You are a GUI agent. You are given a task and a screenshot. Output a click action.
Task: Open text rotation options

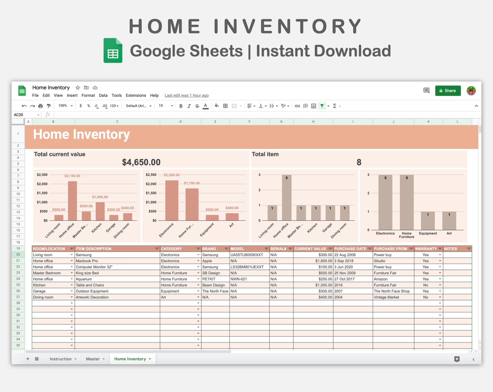pos(285,106)
